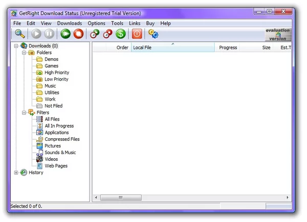The height and width of the screenshot is (222, 307).
Task: Click the Sounds & Music note icon
Action: [39, 153]
